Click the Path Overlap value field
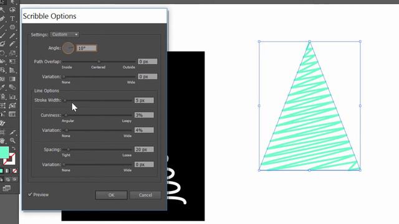 tap(148, 62)
